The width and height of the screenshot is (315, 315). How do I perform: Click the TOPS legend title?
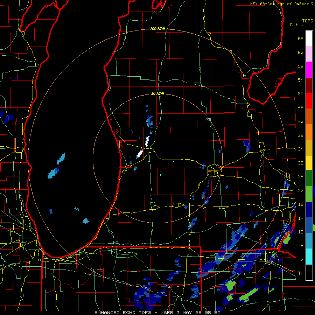[x=308, y=21]
